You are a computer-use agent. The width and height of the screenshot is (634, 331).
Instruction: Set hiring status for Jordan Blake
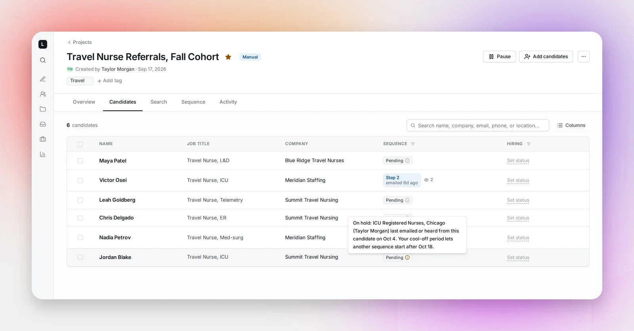coord(518,257)
